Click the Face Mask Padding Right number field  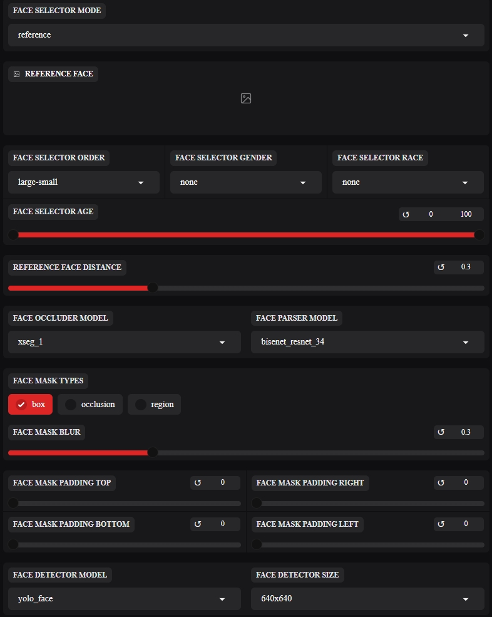point(466,482)
